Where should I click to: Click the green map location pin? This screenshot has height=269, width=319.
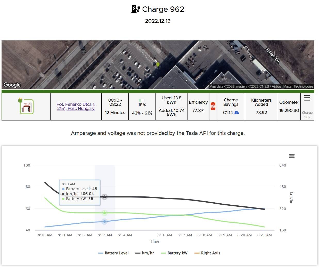[x=158, y=64]
